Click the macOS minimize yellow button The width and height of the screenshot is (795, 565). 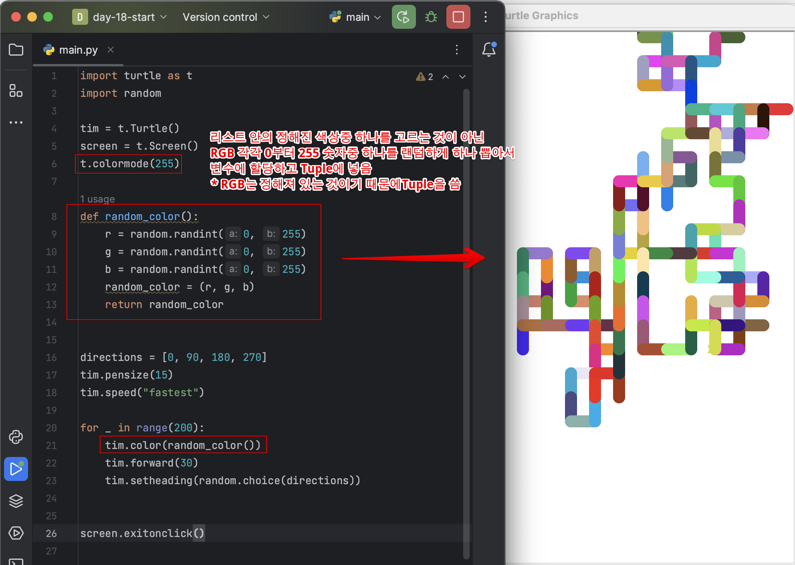[32, 17]
